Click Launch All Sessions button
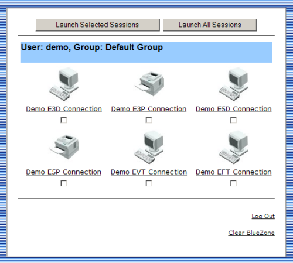The height and width of the screenshot is (263, 293). 210,25
